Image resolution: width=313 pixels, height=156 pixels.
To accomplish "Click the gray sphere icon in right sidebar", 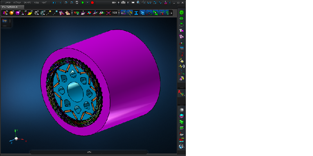I will [x=182, y=110].
